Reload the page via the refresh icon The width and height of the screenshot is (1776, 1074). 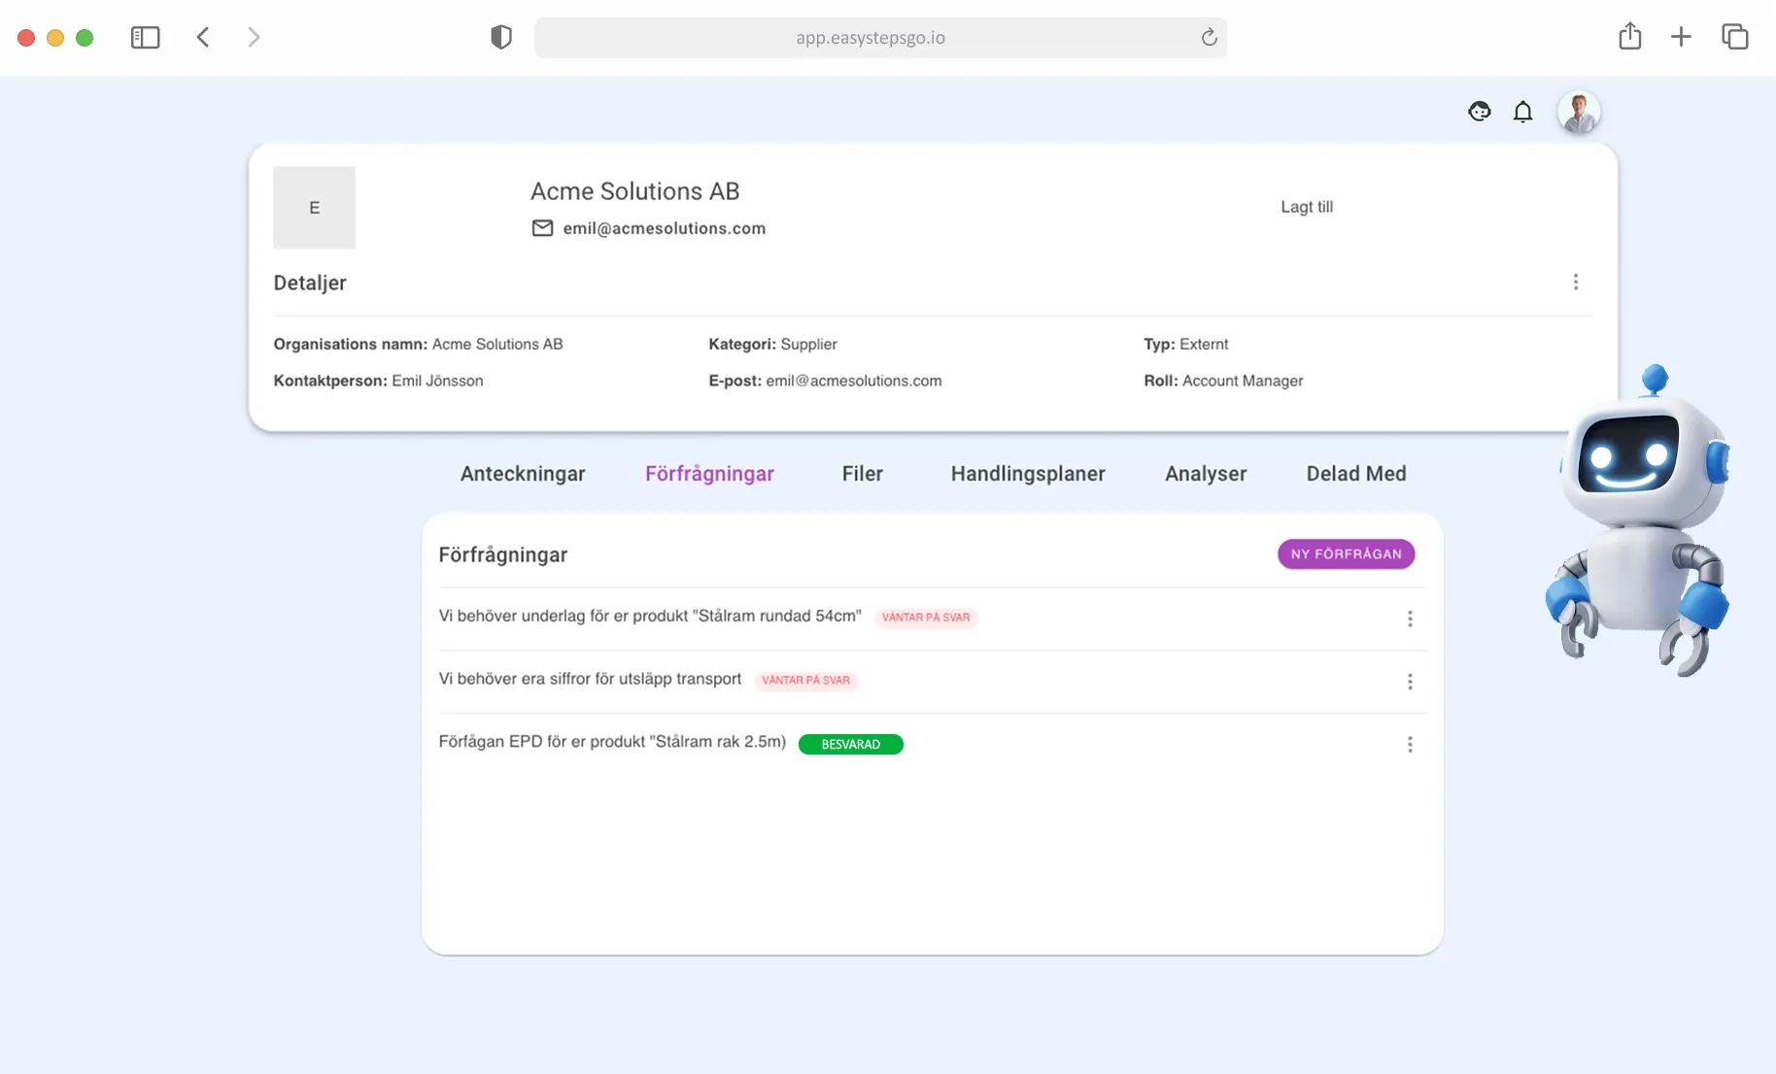coord(1209,37)
